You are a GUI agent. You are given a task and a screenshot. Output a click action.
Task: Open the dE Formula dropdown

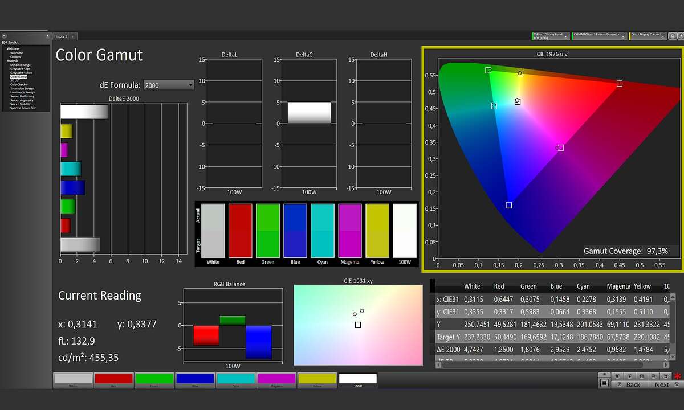pyautogui.click(x=169, y=85)
